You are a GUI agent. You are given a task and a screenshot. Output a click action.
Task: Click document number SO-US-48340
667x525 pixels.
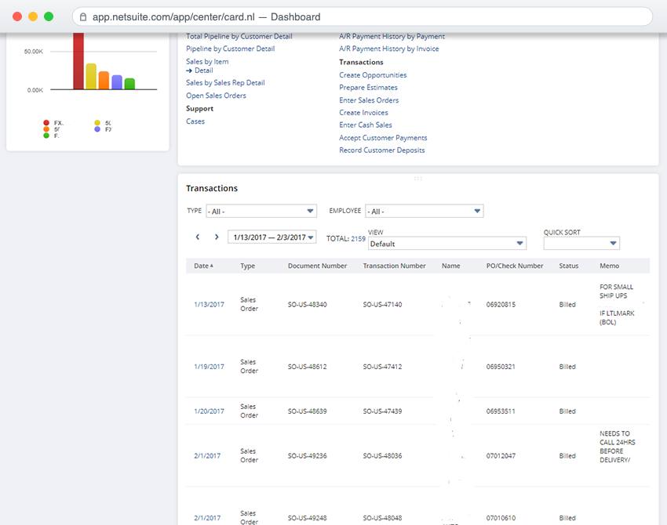[x=307, y=305]
